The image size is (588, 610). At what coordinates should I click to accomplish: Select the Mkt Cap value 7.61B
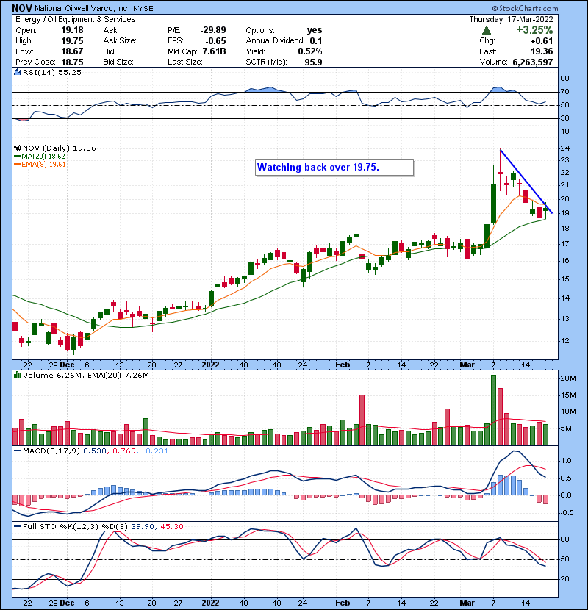click(x=214, y=51)
